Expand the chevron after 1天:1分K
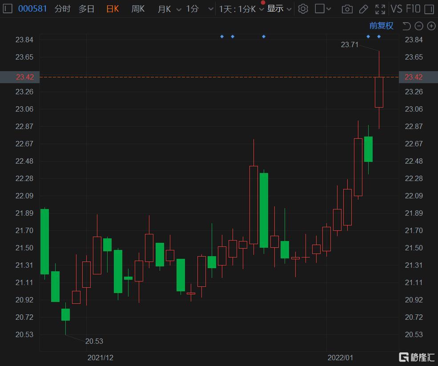Image resolution: width=438 pixels, height=366 pixels. 261,9
